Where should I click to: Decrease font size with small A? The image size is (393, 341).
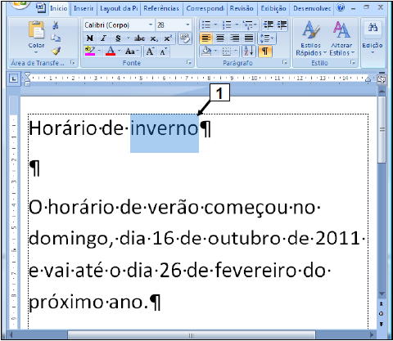pyautogui.click(x=163, y=51)
